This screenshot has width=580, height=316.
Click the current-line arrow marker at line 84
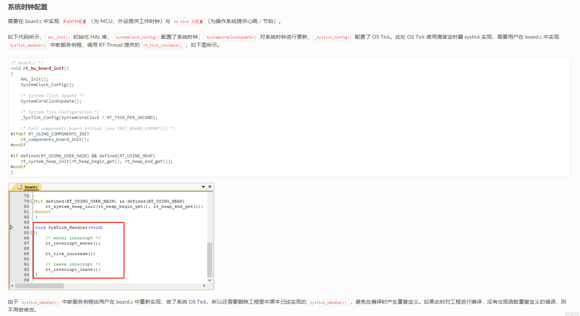coord(12,227)
